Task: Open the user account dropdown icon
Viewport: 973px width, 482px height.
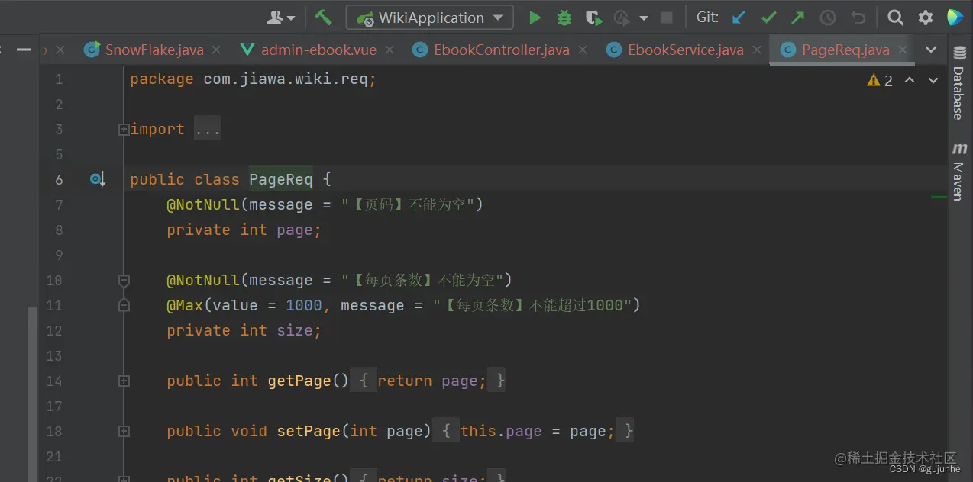Action: [280, 17]
